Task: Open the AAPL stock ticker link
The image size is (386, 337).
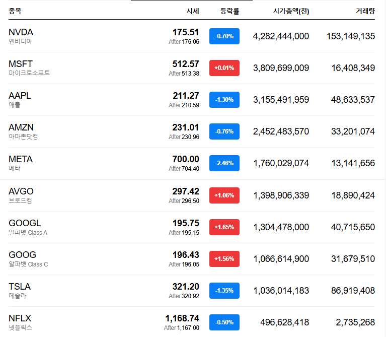Action: [20, 96]
